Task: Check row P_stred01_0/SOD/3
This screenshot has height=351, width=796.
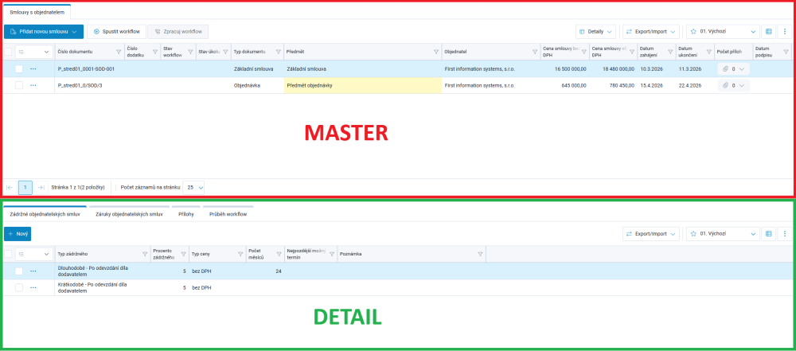Action: (19, 85)
